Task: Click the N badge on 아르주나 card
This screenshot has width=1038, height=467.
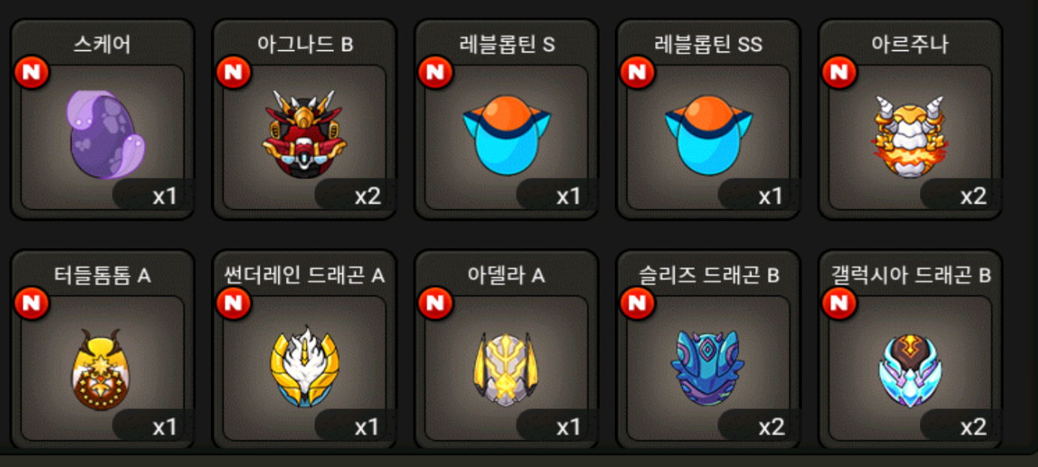Action: [840, 72]
